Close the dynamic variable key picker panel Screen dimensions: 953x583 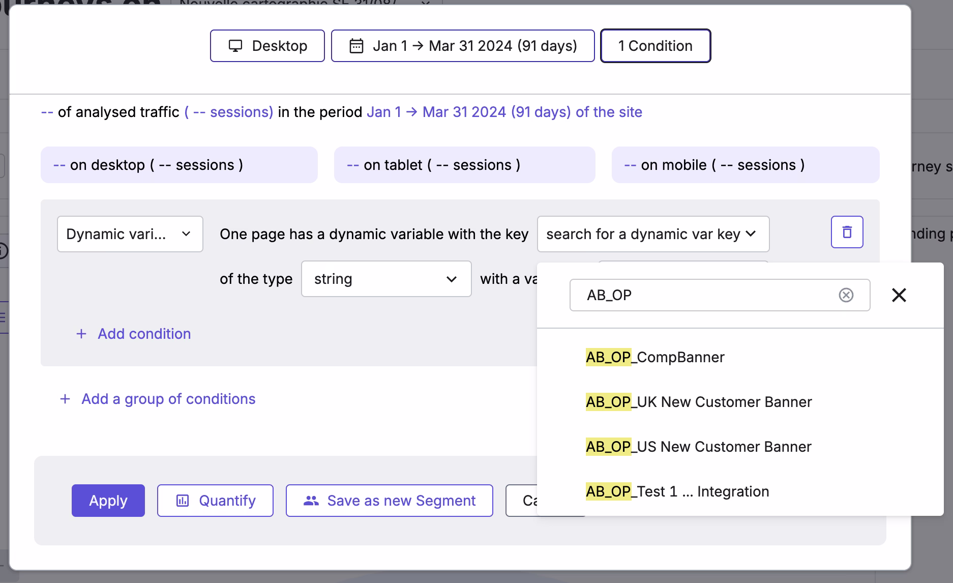pos(899,295)
